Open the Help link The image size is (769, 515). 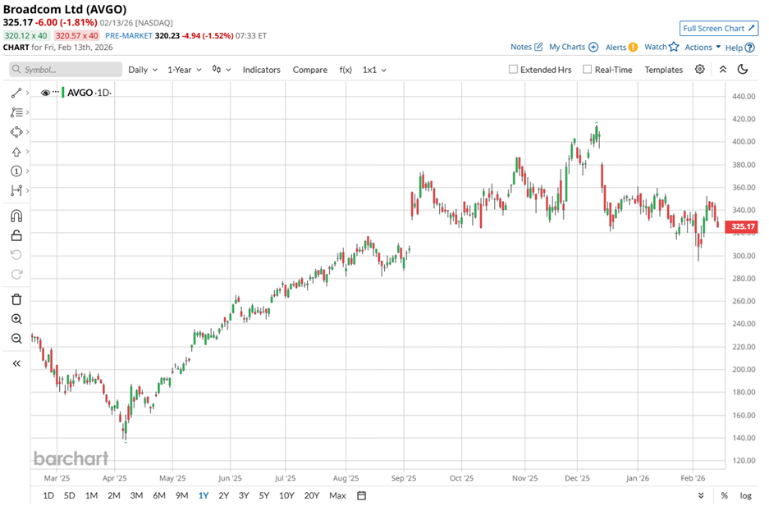[739, 48]
